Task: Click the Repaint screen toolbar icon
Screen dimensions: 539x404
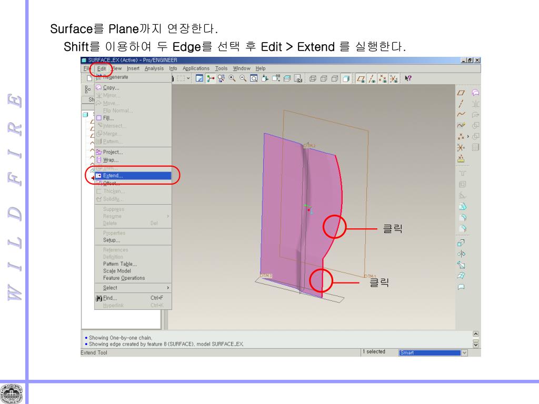Action: [199, 78]
